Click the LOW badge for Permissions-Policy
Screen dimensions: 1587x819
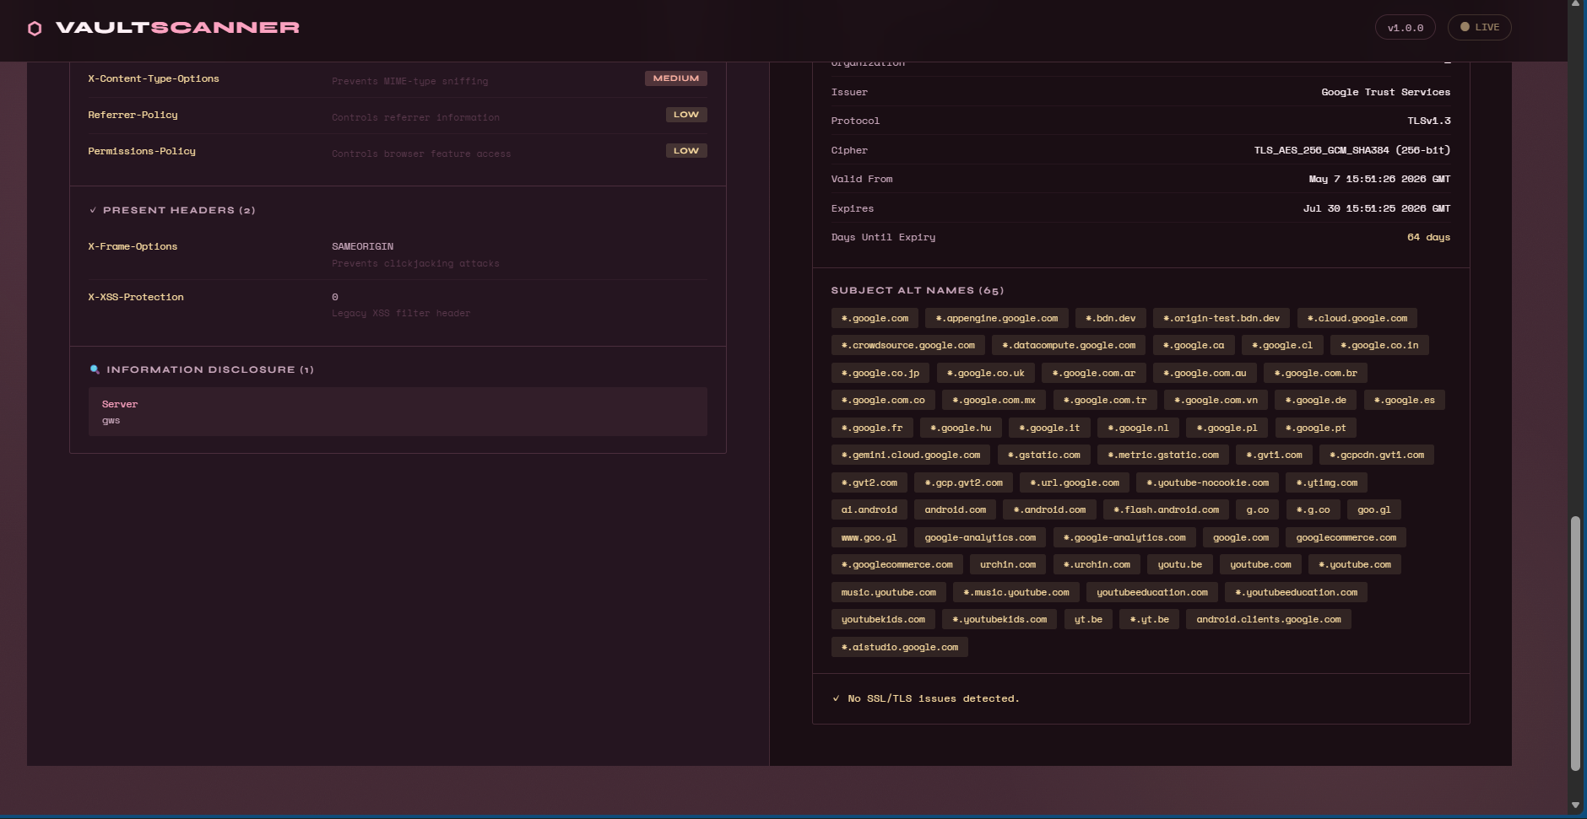tap(686, 151)
